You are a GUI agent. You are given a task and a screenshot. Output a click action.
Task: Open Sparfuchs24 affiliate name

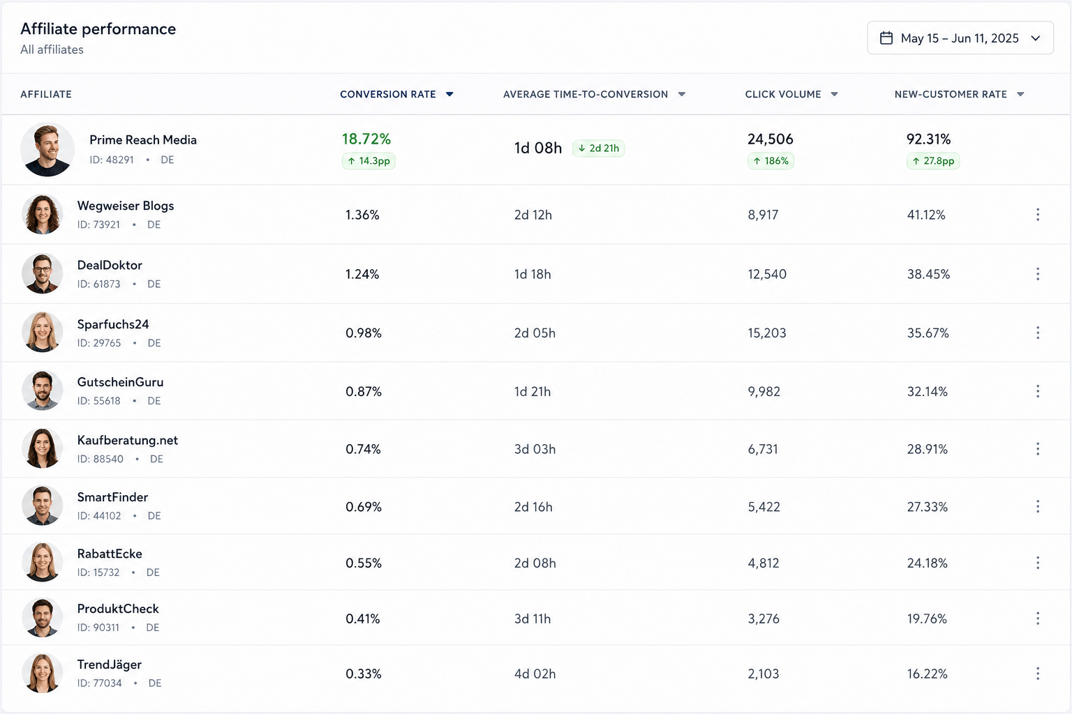[x=113, y=324]
